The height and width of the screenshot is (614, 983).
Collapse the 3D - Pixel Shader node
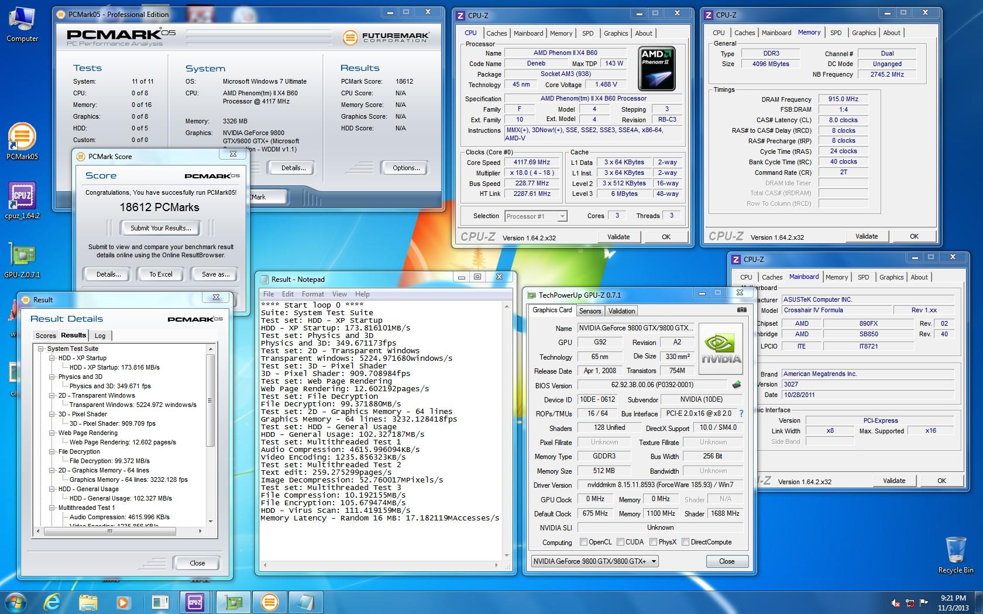[x=51, y=414]
